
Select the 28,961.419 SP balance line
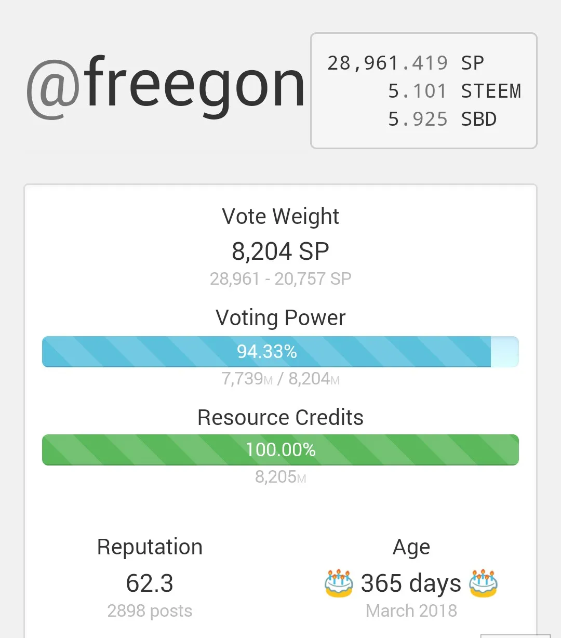tap(406, 63)
